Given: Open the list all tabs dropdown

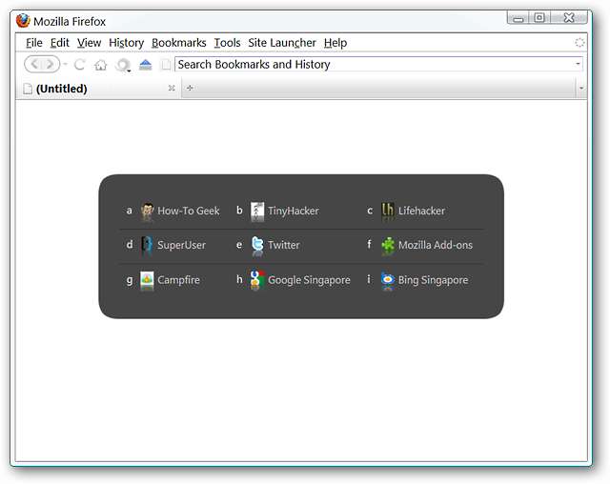Looking at the screenshot, I should [581, 89].
